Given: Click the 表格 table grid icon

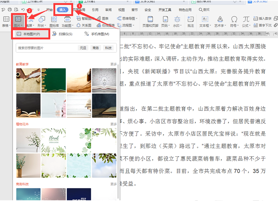Looking at the screenshot, I should coord(6,19).
